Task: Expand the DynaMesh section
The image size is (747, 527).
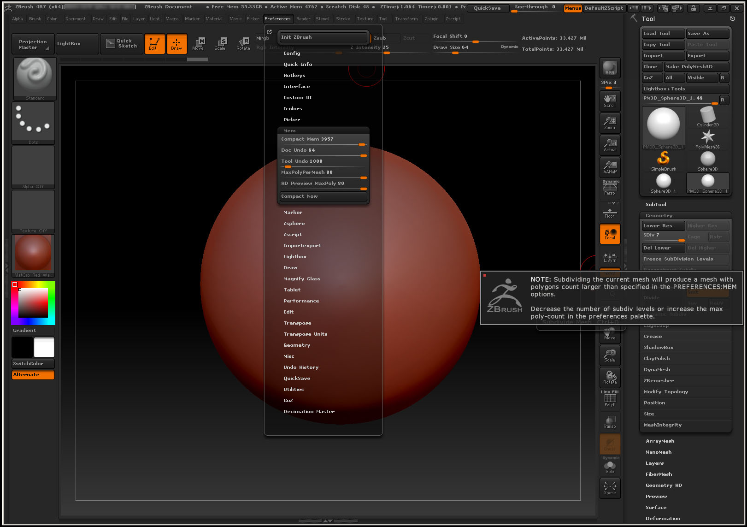Action: pos(657,370)
